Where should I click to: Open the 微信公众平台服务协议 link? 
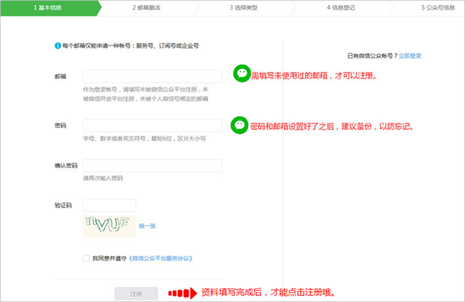(161, 258)
